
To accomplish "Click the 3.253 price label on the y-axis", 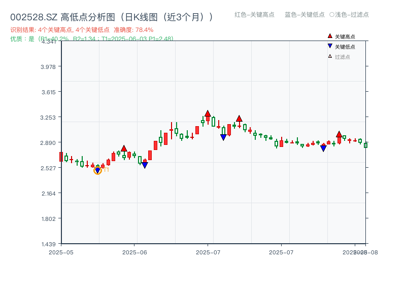I will pyautogui.click(x=48, y=117).
